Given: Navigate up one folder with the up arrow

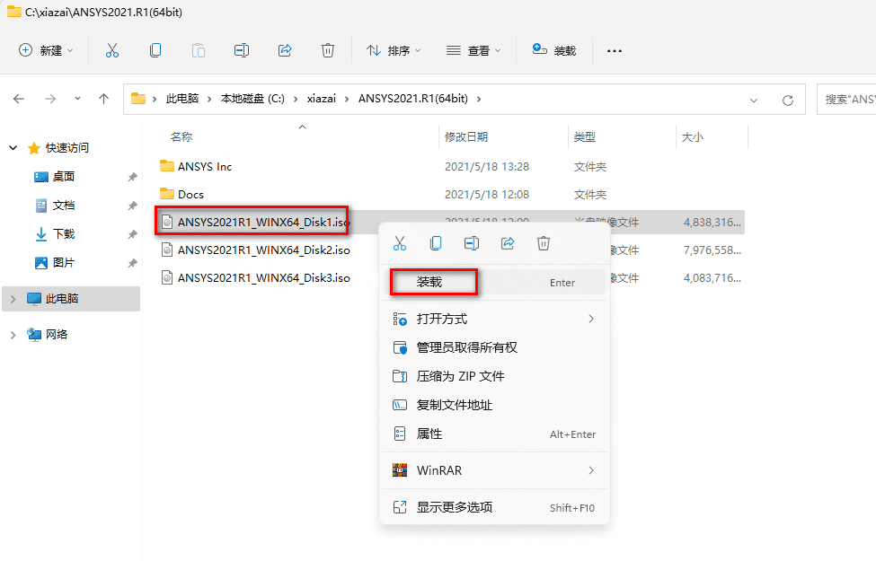Looking at the screenshot, I should point(104,99).
